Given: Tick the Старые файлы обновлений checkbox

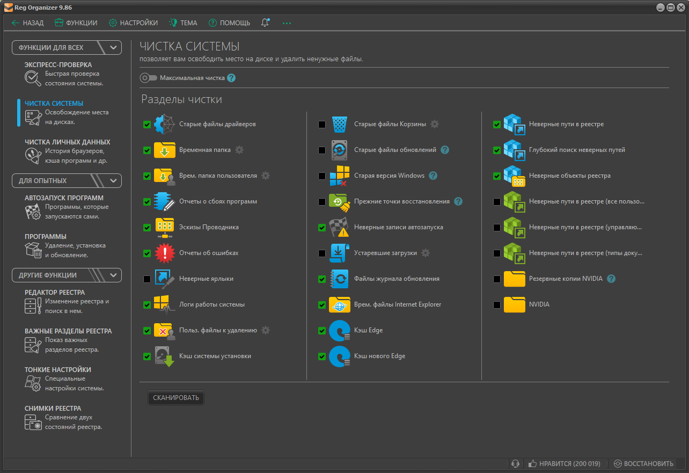Looking at the screenshot, I should (322, 150).
